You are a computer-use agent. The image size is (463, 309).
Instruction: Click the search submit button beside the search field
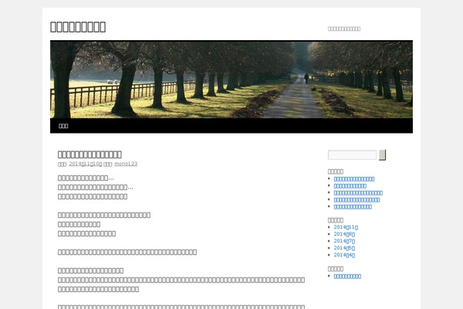click(383, 155)
